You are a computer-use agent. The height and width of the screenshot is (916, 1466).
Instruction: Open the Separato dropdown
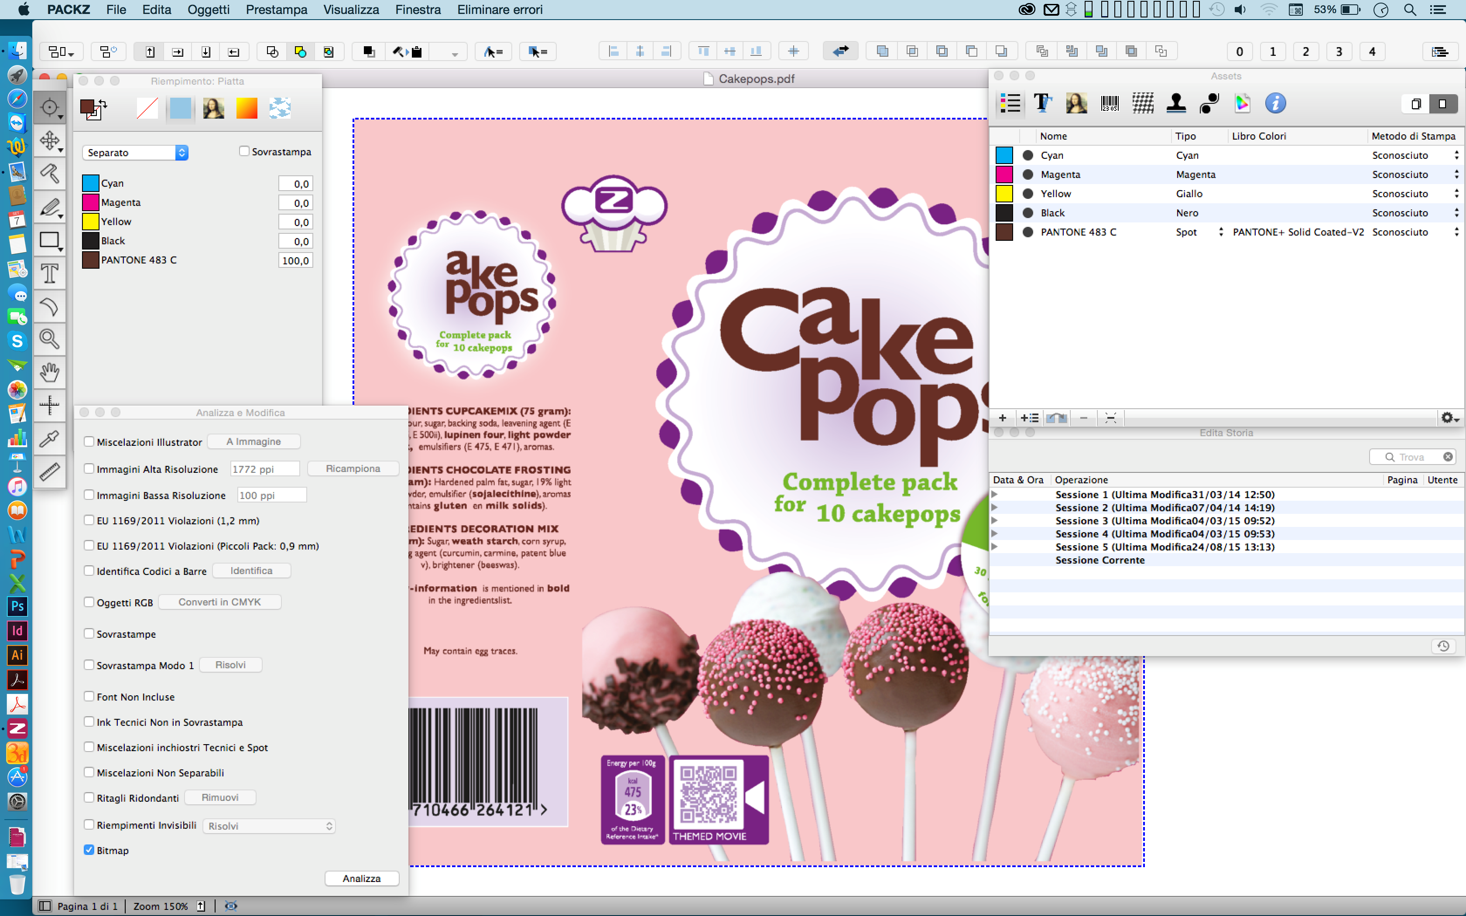tap(135, 153)
